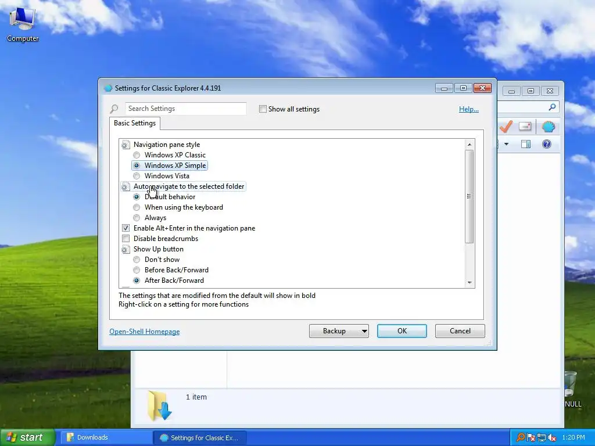Click the orange magnifier tray icon
Image resolution: width=595 pixels, height=446 pixels.
(521, 437)
